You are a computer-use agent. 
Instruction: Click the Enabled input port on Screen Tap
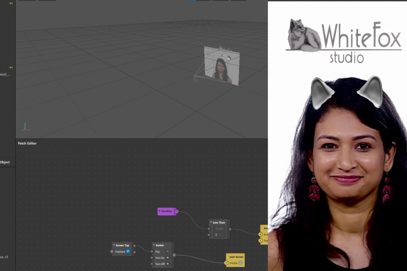pos(112,252)
